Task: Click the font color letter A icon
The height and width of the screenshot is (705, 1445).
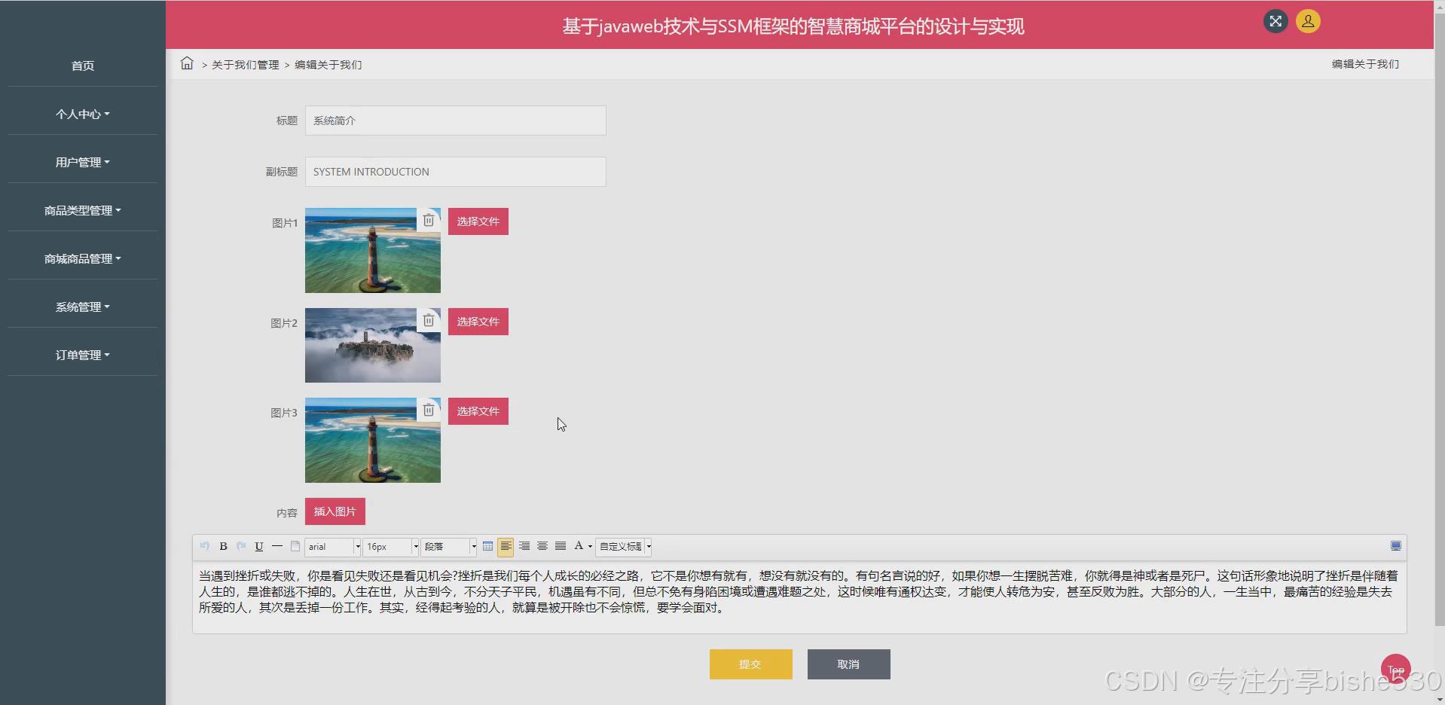Action: [579, 546]
